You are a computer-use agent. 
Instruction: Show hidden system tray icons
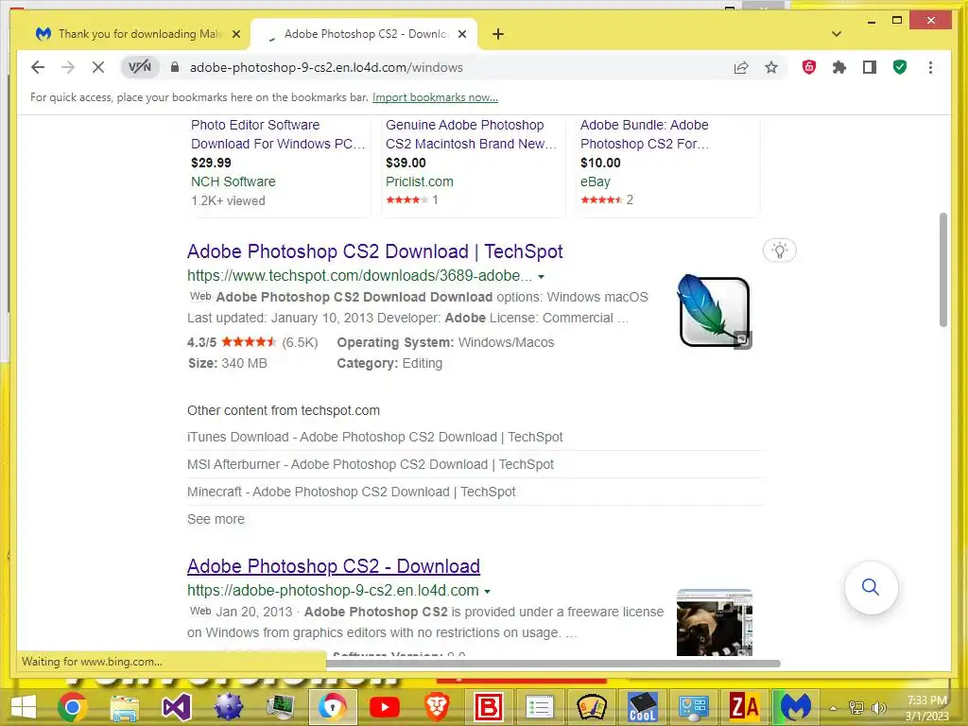(834, 708)
